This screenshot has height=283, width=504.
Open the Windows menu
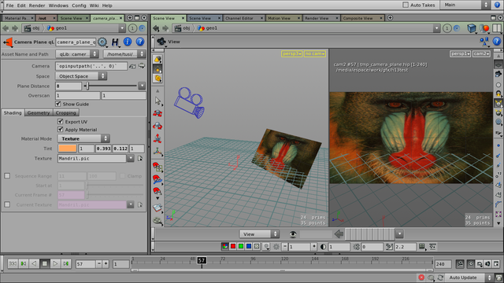pos(58,6)
